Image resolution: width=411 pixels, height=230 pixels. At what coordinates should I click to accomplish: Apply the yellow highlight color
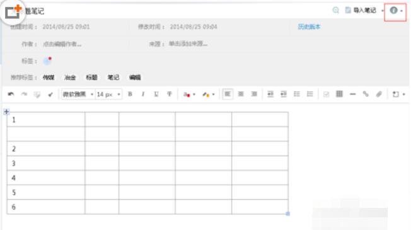(x=205, y=95)
